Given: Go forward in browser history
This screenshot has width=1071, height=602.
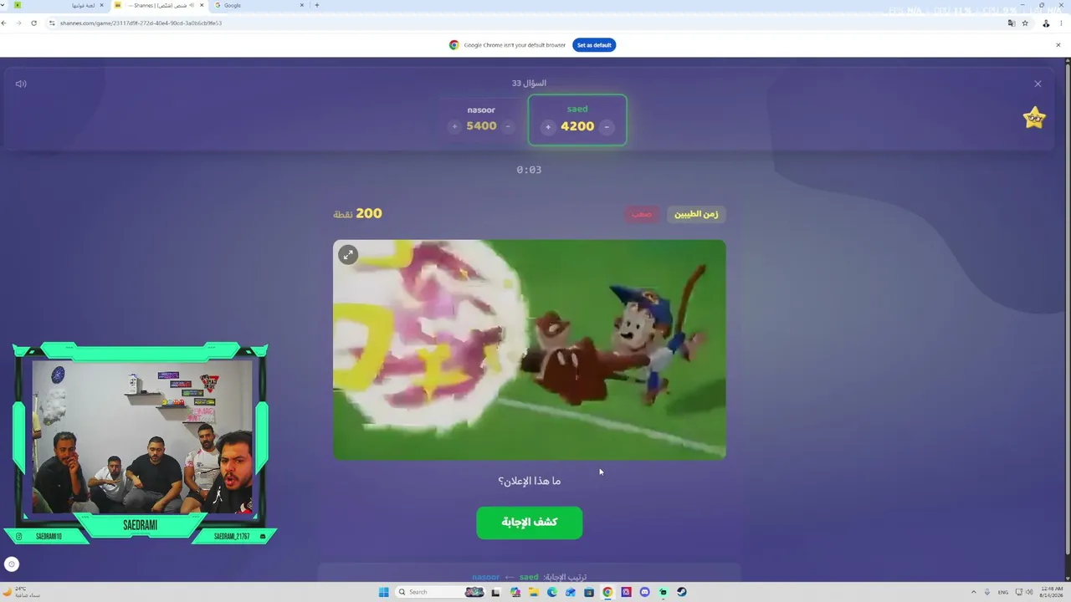Looking at the screenshot, I should pyautogui.click(x=18, y=23).
